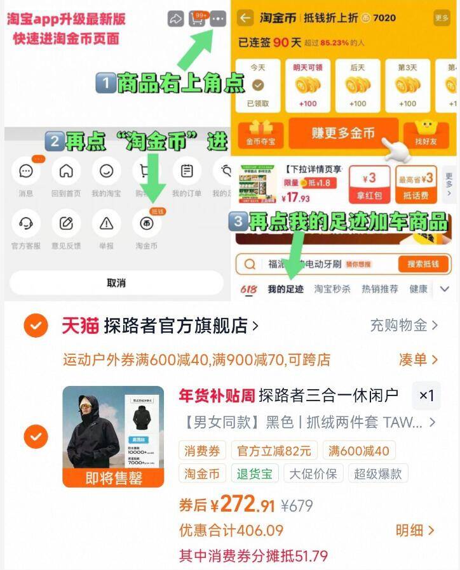Switch to 我的足迹 tab

(x=286, y=289)
